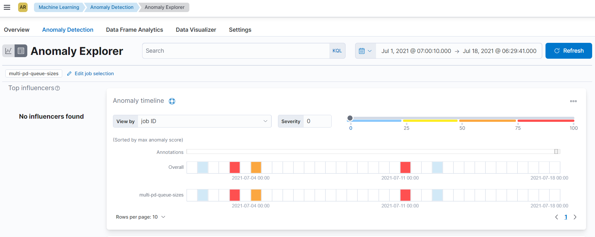Click the Refresh button
The width and height of the screenshot is (595, 237).
[x=569, y=51]
